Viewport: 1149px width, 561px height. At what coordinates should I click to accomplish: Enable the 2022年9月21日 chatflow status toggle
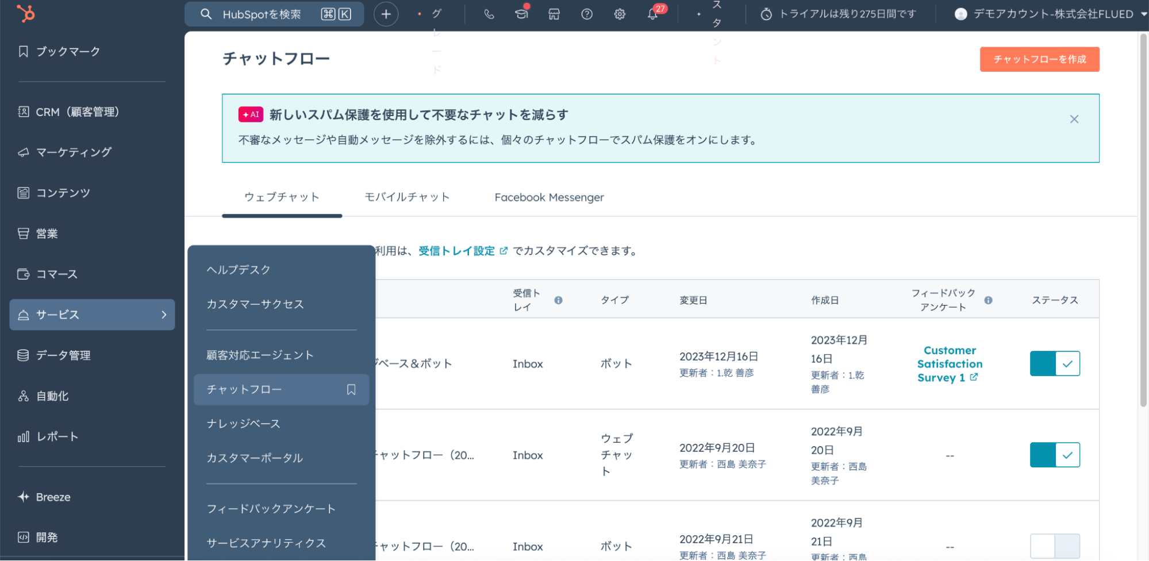(1055, 546)
